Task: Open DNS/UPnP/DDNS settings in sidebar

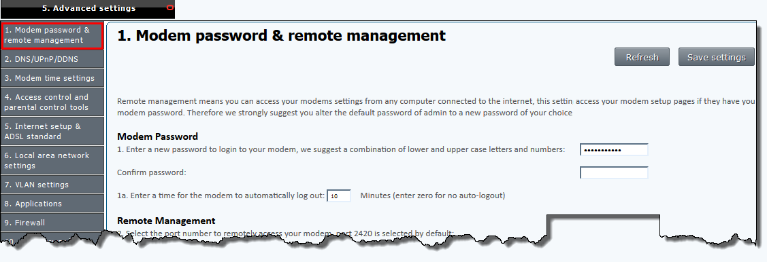Action: [52, 59]
